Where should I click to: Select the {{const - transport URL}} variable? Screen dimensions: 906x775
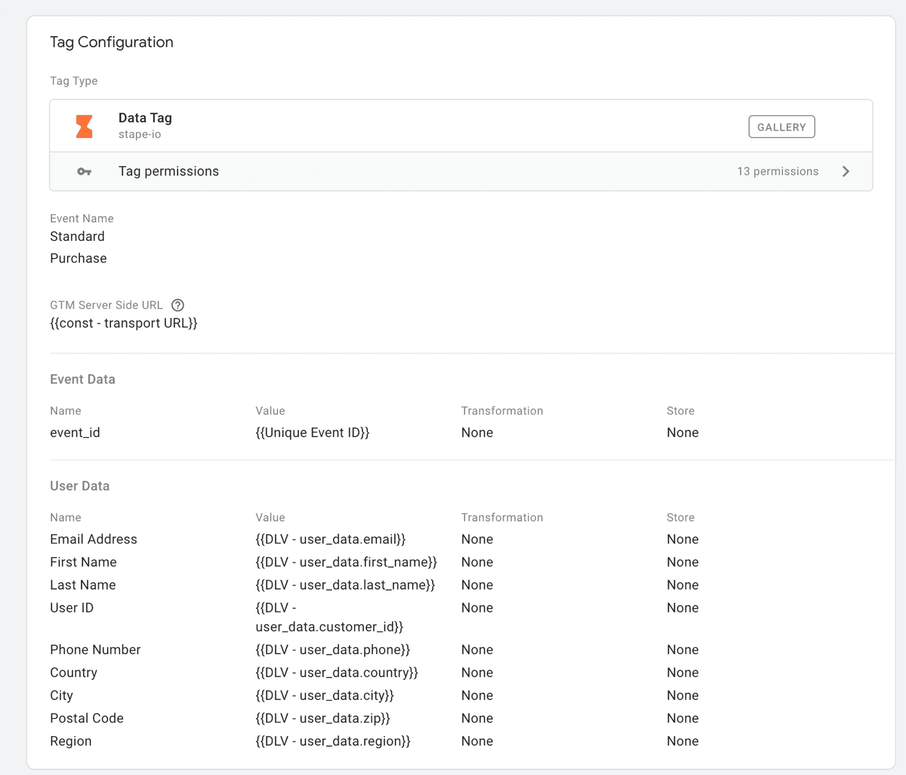123,322
